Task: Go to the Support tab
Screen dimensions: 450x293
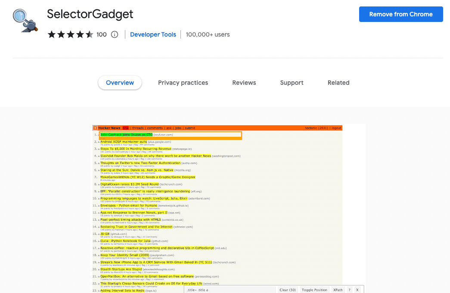Action: tap(292, 83)
